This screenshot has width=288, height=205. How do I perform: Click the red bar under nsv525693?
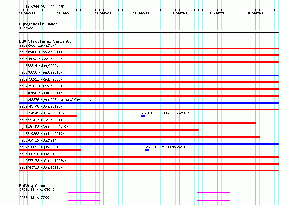pyautogui.click(x=149, y=62)
